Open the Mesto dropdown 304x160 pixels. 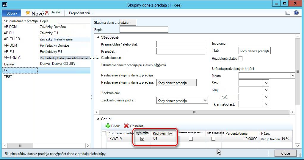pos(293,76)
